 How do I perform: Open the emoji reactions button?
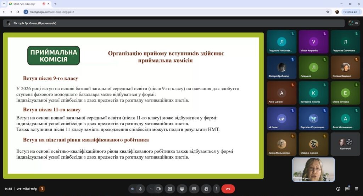pyautogui.click(x=182, y=189)
